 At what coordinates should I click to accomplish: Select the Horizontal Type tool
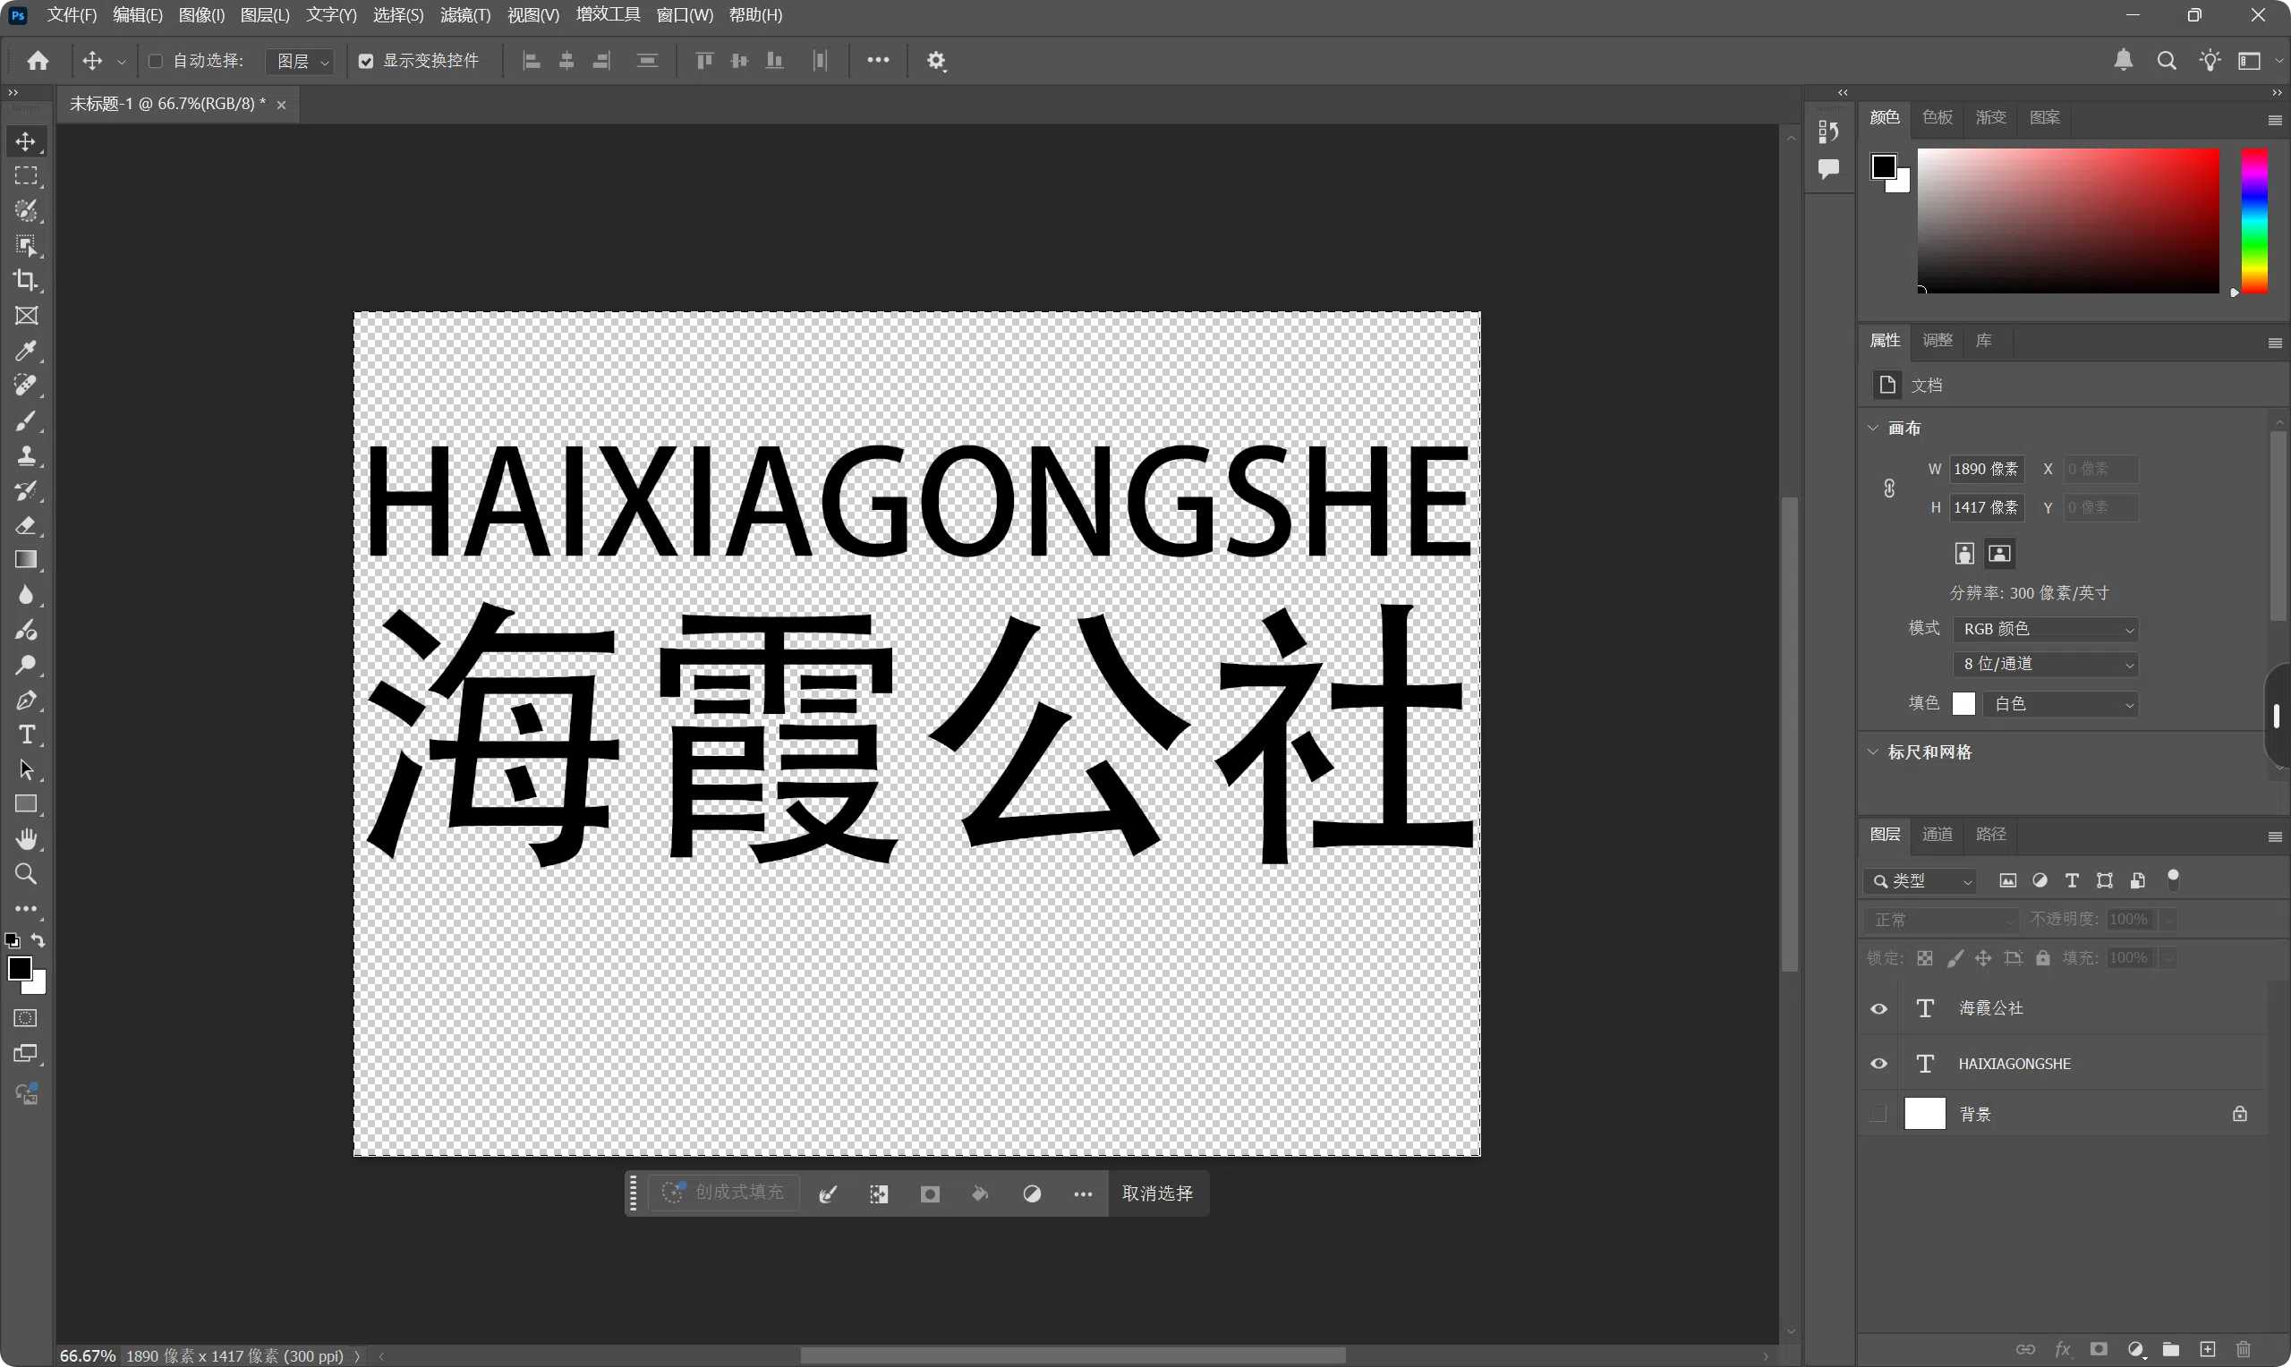[26, 735]
